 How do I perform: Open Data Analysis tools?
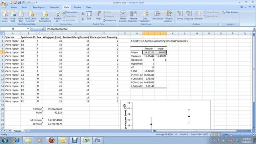tap(230, 12)
